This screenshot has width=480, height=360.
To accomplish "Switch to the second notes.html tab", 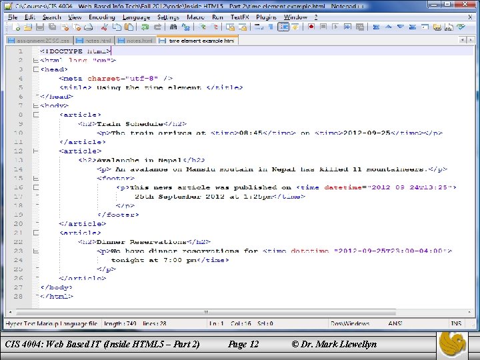I will (136, 41).
